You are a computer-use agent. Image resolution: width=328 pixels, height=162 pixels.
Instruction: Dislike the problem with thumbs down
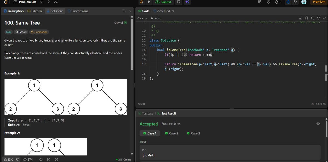[18, 159]
